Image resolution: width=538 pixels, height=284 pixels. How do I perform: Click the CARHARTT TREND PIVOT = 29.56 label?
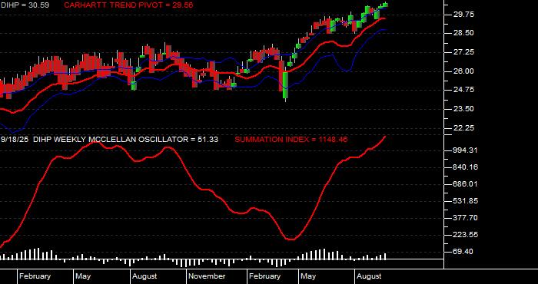pyautogui.click(x=128, y=5)
